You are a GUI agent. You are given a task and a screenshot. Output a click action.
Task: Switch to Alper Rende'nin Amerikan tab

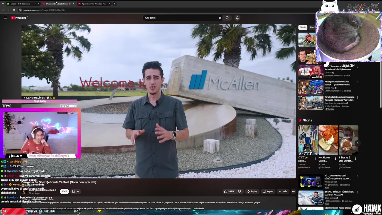[x=94, y=4]
